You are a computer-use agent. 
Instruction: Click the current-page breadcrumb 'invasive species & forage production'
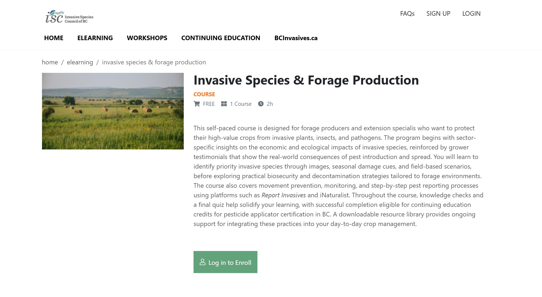[x=154, y=62]
